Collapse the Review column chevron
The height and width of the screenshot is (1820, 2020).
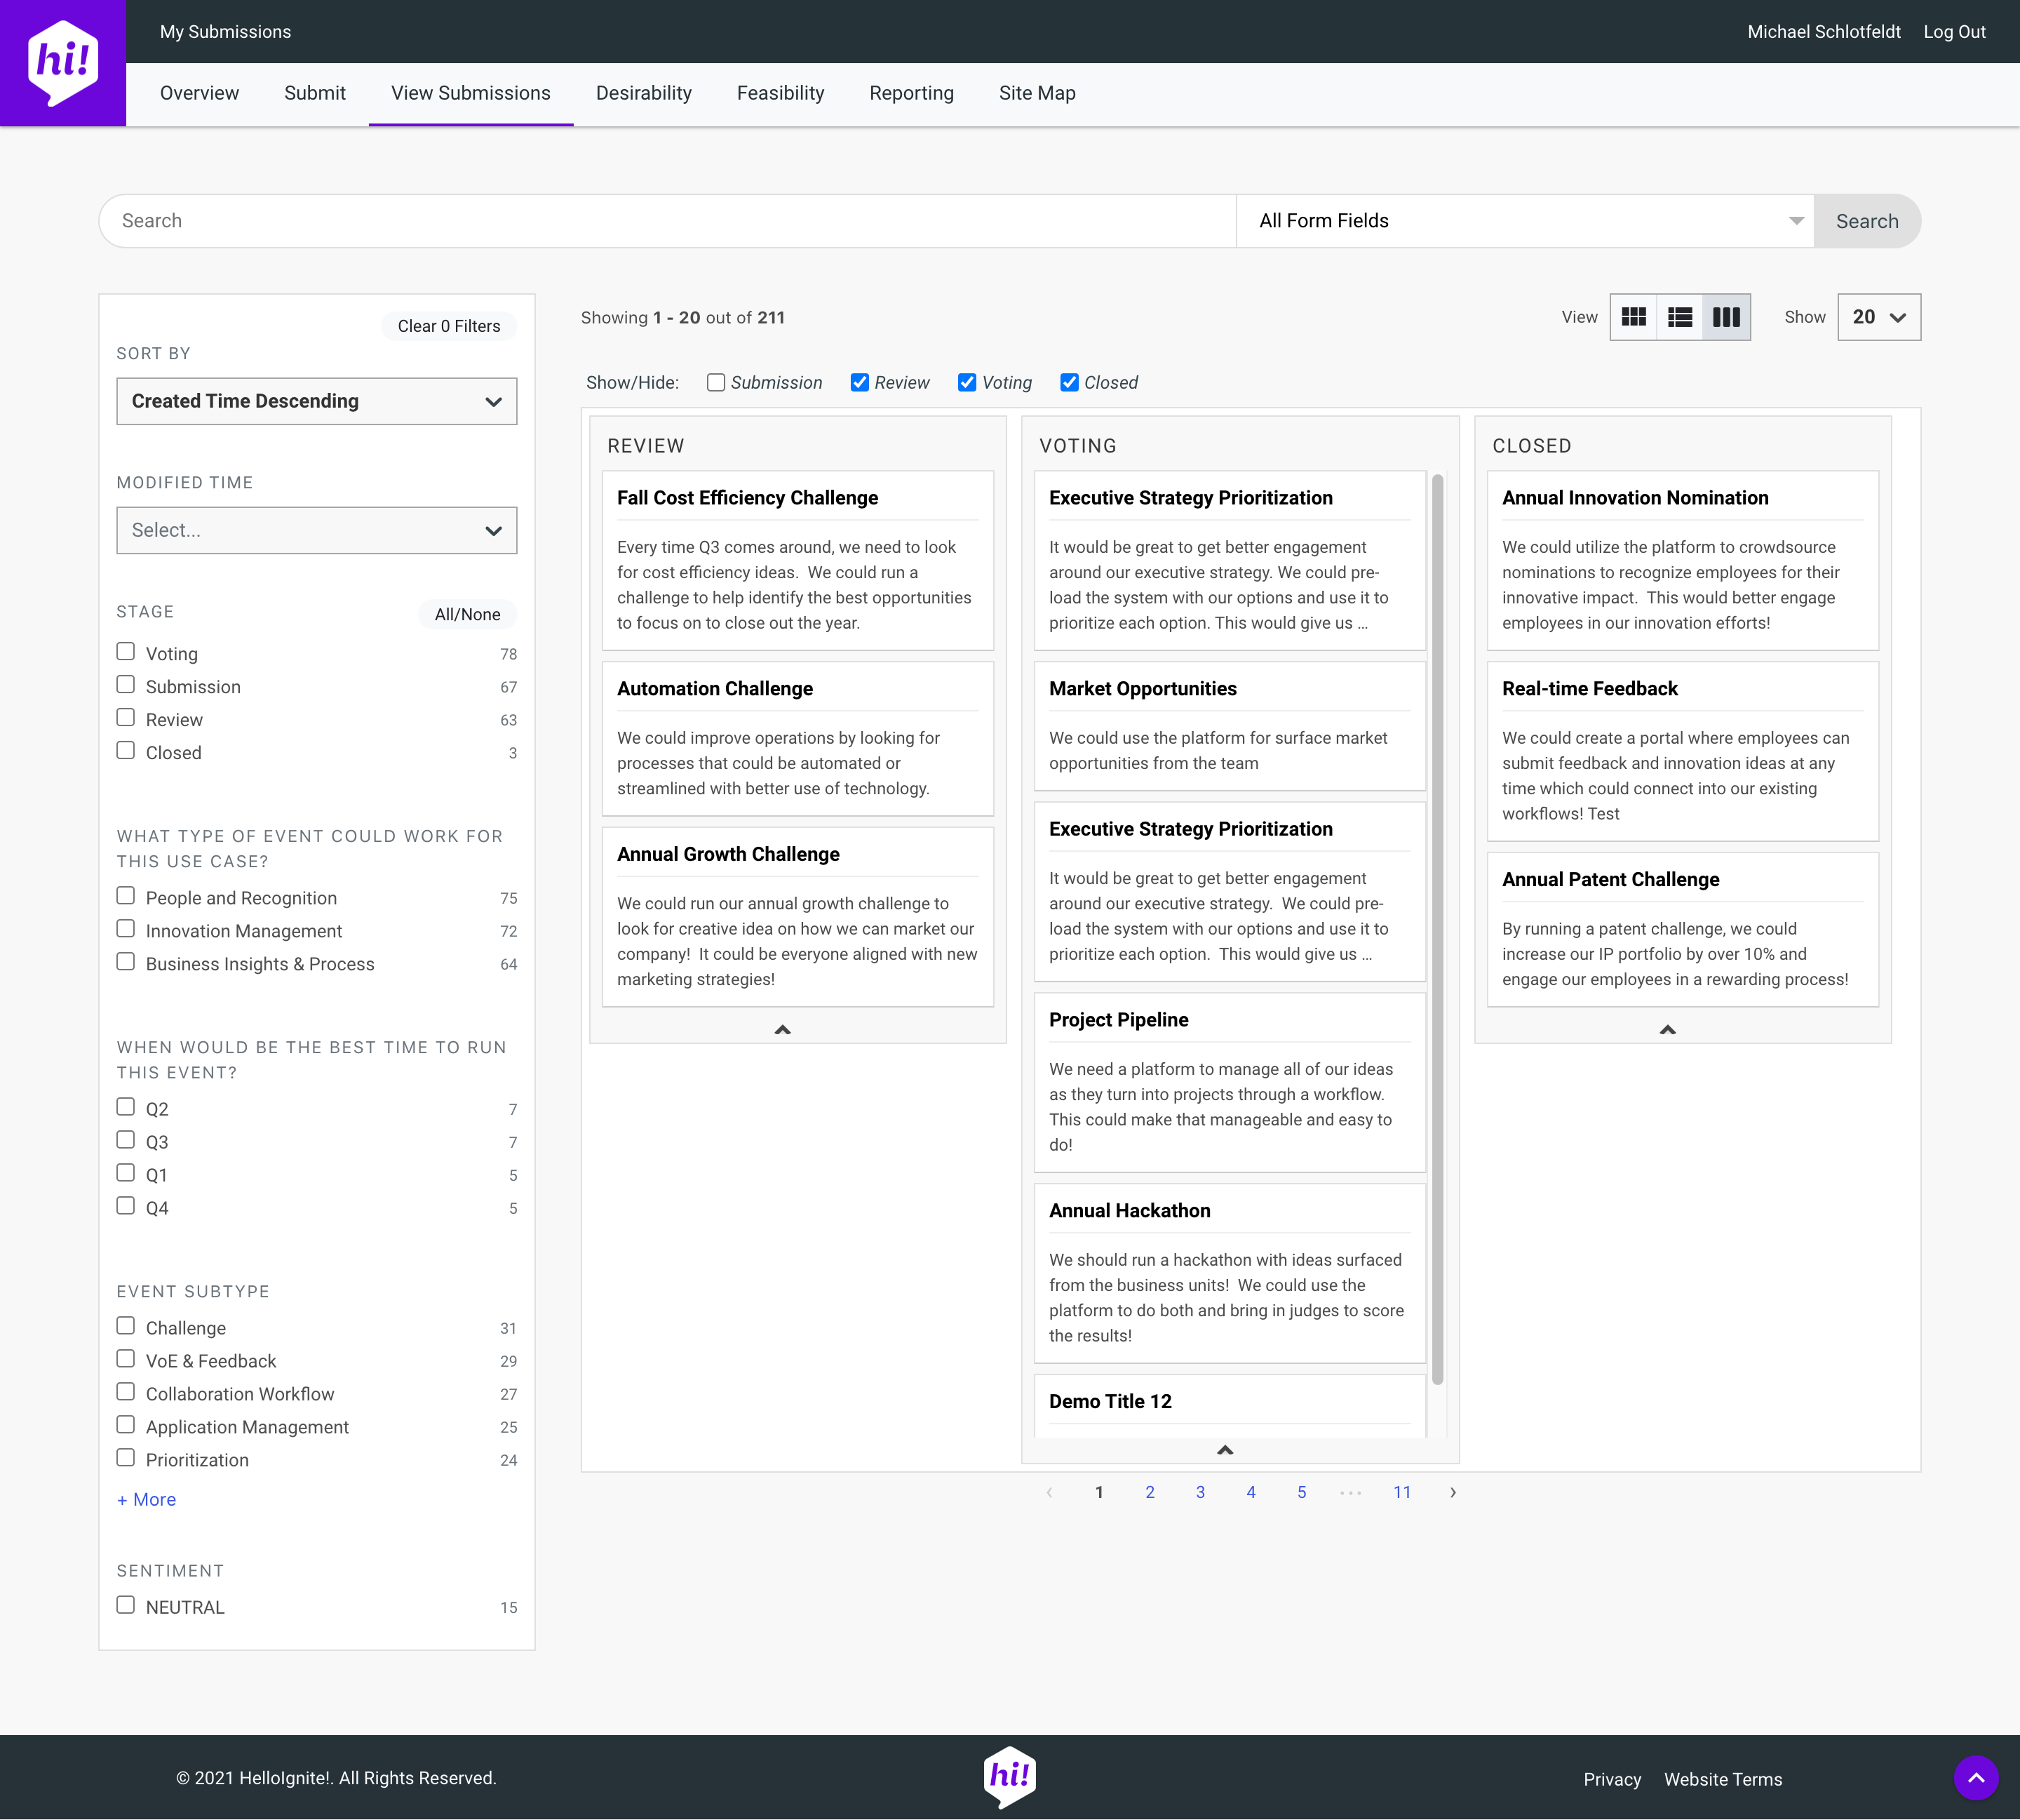(783, 1029)
